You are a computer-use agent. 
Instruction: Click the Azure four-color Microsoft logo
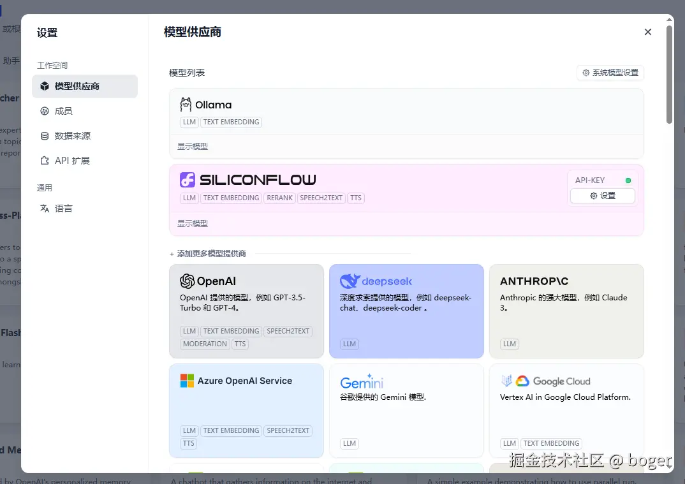click(187, 381)
